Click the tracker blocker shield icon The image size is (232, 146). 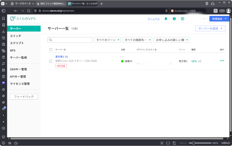[x=35, y=11]
